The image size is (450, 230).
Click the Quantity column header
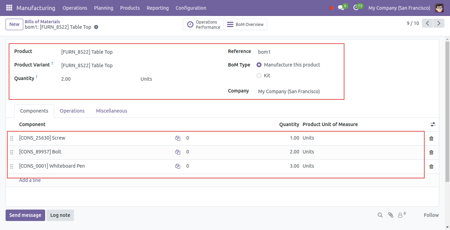tap(289, 124)
